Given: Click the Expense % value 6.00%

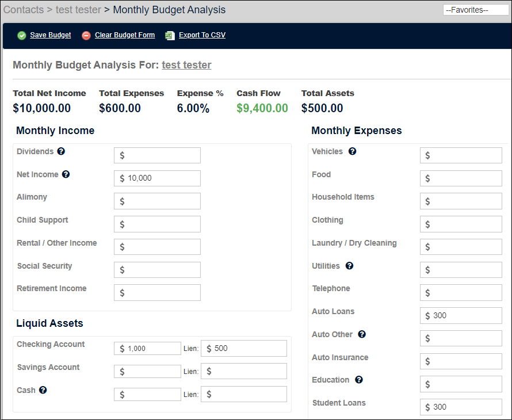Looking at the screenshot, I should [x=193, y=108].
